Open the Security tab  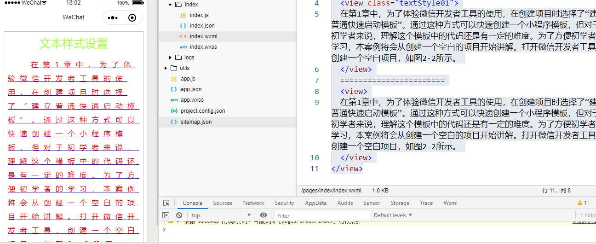coord(284,203)
